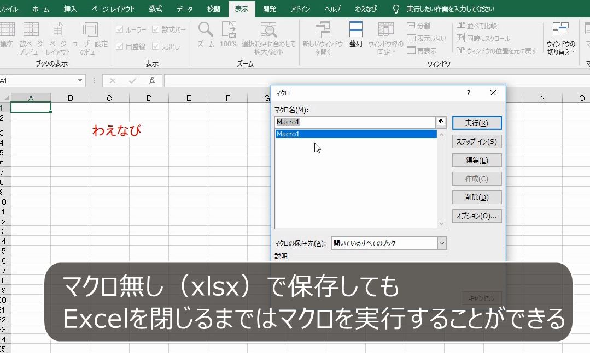Screen dimensions: 590x353
Task: Switch to the Formulas (数式) tab
Action: point(155,9)
